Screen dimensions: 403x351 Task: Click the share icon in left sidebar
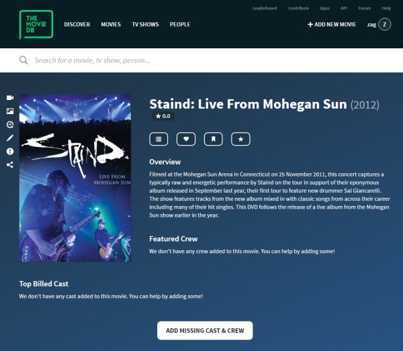coord(10,164)
